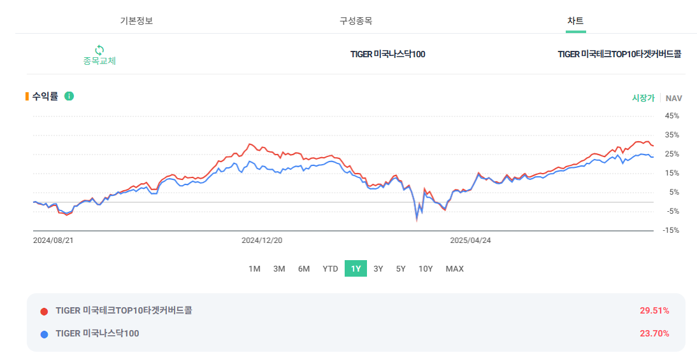
Task: Select the 5Y period
Action: (x=401, y=268)
